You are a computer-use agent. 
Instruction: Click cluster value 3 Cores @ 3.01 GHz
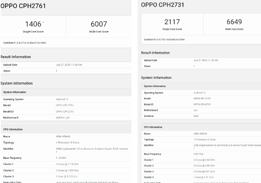point(204,171)
